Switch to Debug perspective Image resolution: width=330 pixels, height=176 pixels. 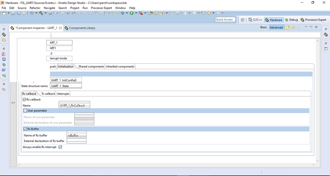click(291, 20)
